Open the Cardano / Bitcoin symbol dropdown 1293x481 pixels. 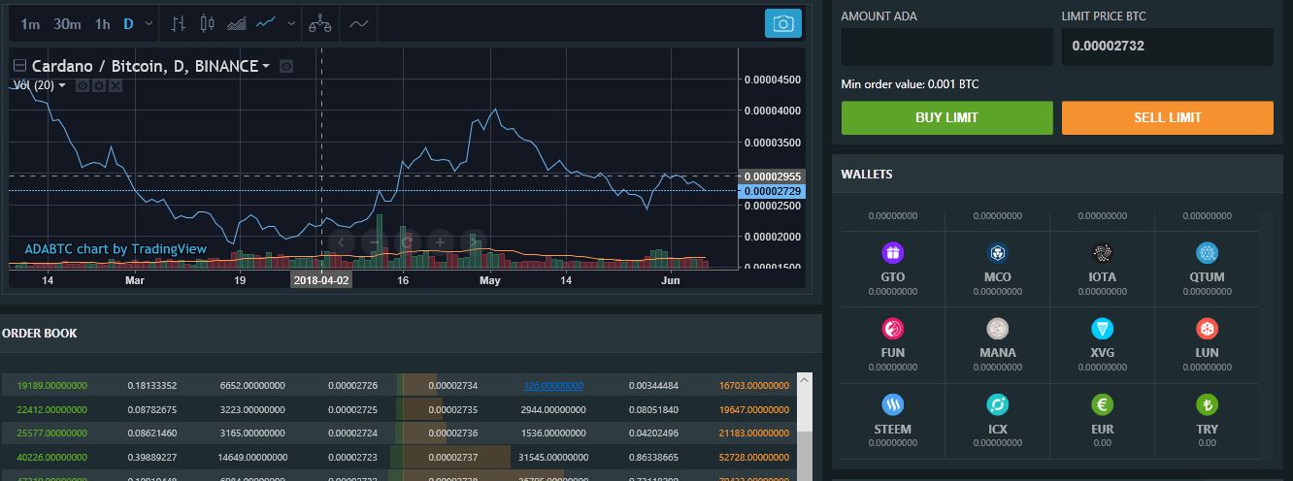click(x=266, y=67)
